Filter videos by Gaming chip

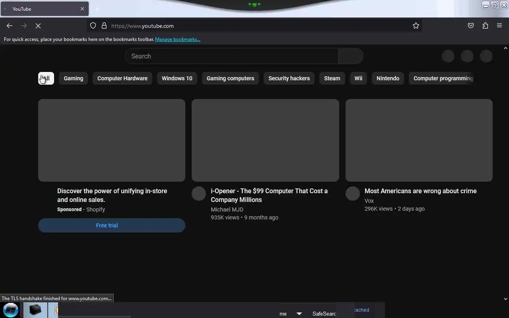pyautogui.click(x=74, y=78)
